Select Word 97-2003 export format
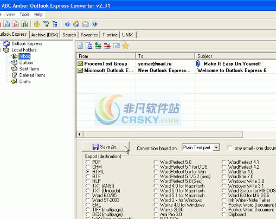The image size is (276, 219). pyautogui.click(x=87, y=200)
